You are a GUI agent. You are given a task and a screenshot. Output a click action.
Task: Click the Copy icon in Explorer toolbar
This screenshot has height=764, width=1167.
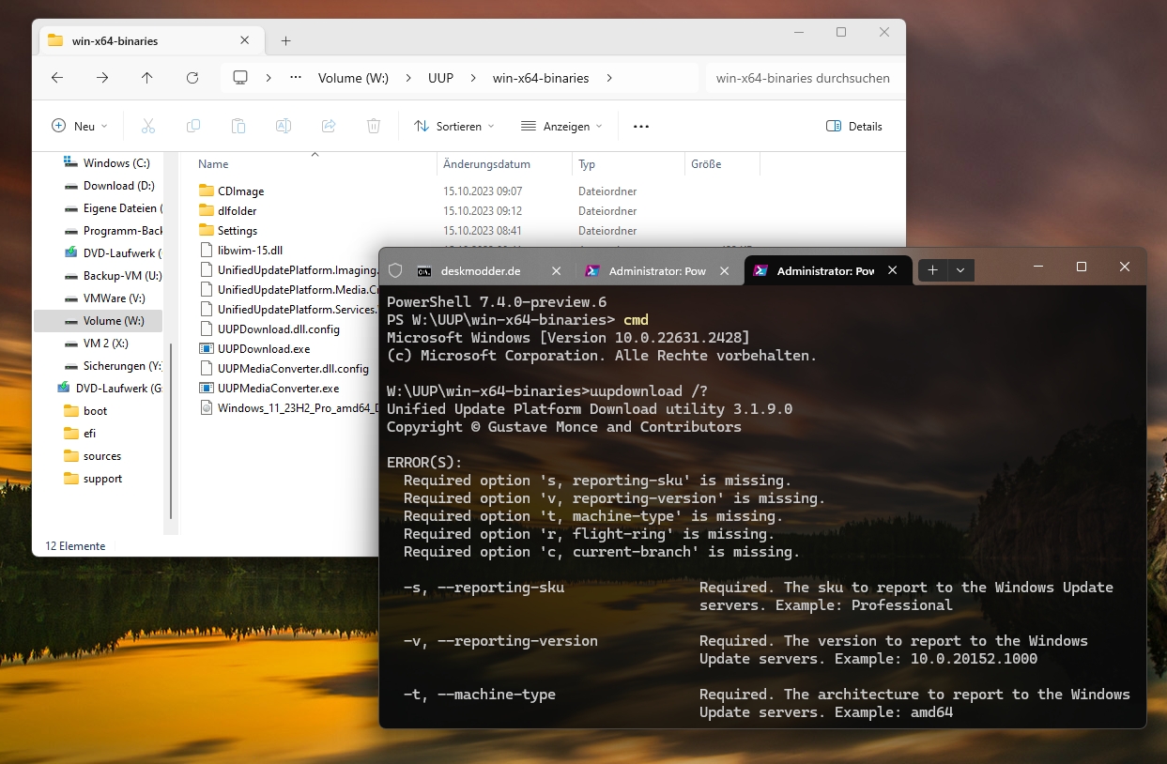pos(193,126)
